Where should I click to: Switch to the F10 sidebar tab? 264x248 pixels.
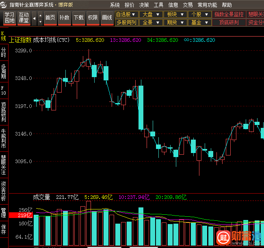pos(4,91)
